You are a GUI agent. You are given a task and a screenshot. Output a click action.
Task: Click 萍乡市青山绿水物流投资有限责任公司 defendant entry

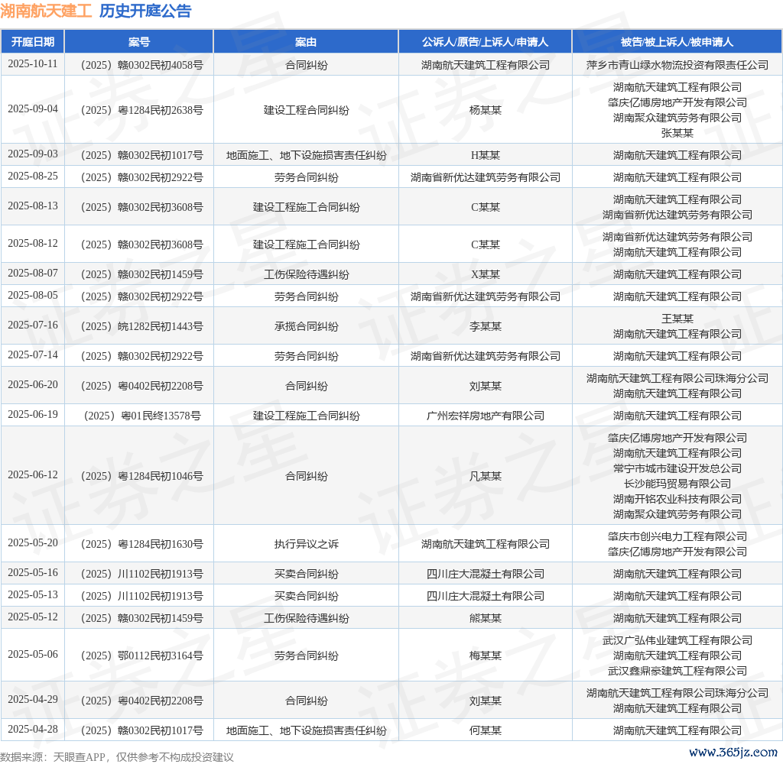pyautogui.click(x=677, y=65)
